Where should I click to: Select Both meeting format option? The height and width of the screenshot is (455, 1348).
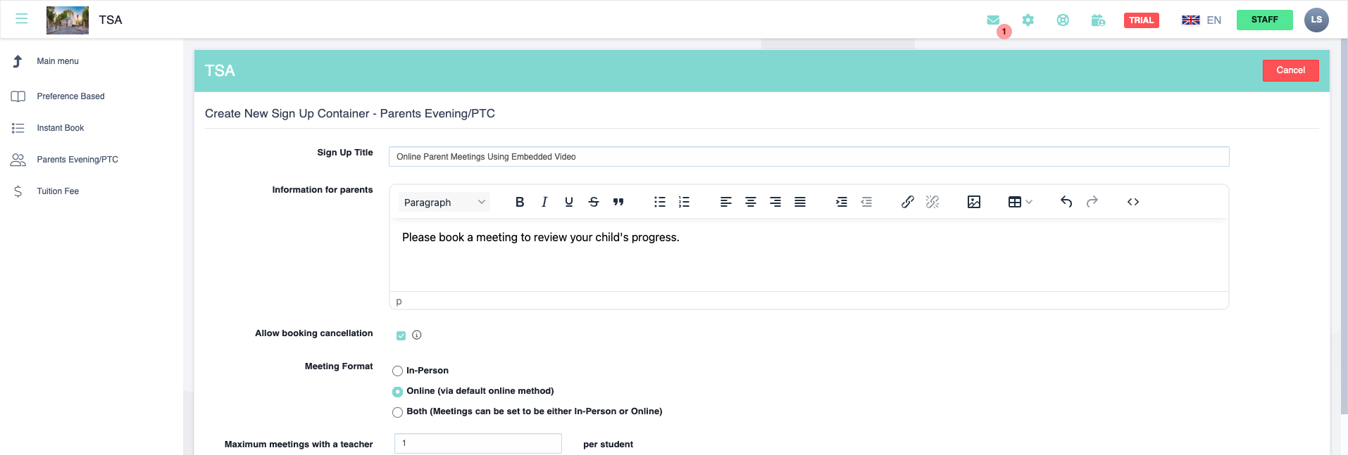pos(398,412)
